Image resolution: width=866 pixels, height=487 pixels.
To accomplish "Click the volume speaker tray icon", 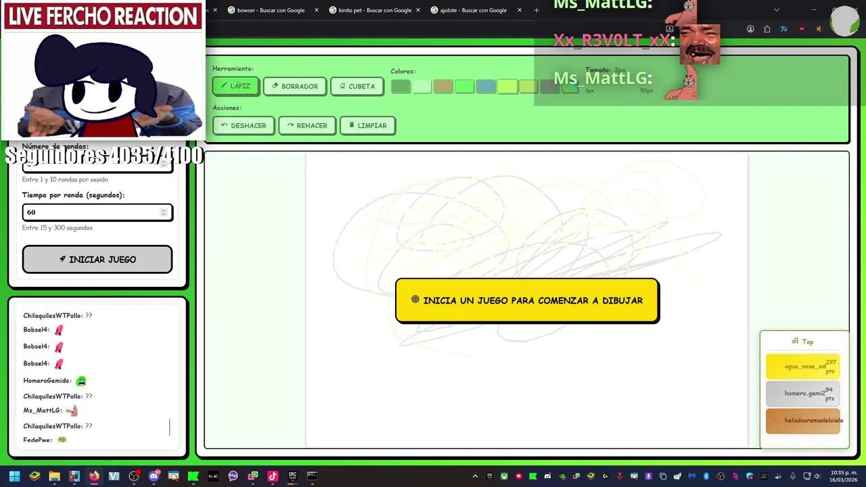I will coord(817,476).
